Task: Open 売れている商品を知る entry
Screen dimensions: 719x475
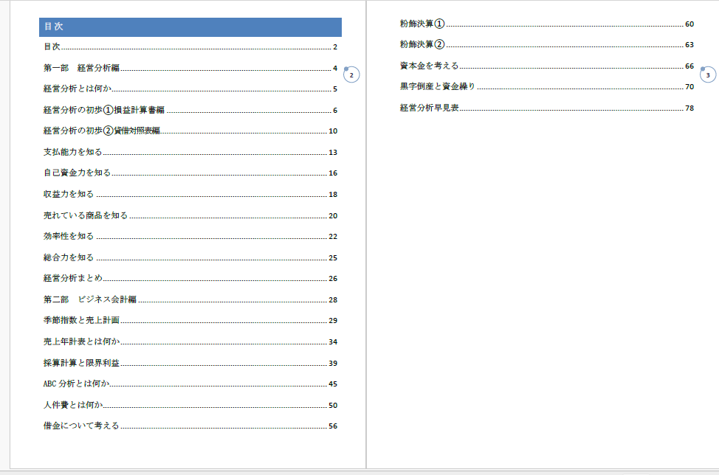Action: pyautogui.click(x=86, y=215)
